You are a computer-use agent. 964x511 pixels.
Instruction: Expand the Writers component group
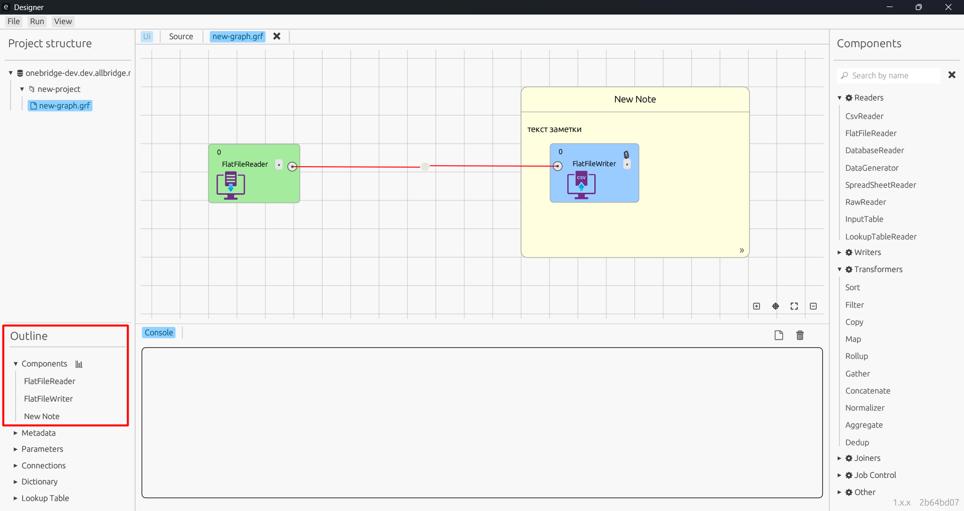point(839,252)
